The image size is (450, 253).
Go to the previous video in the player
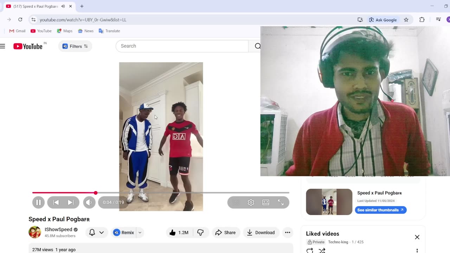[x=56, y=202]
